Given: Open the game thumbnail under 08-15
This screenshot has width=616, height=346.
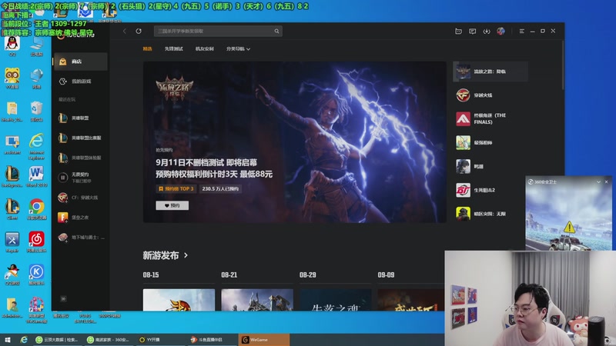Looking at the screenshot, I should [179, 300].
